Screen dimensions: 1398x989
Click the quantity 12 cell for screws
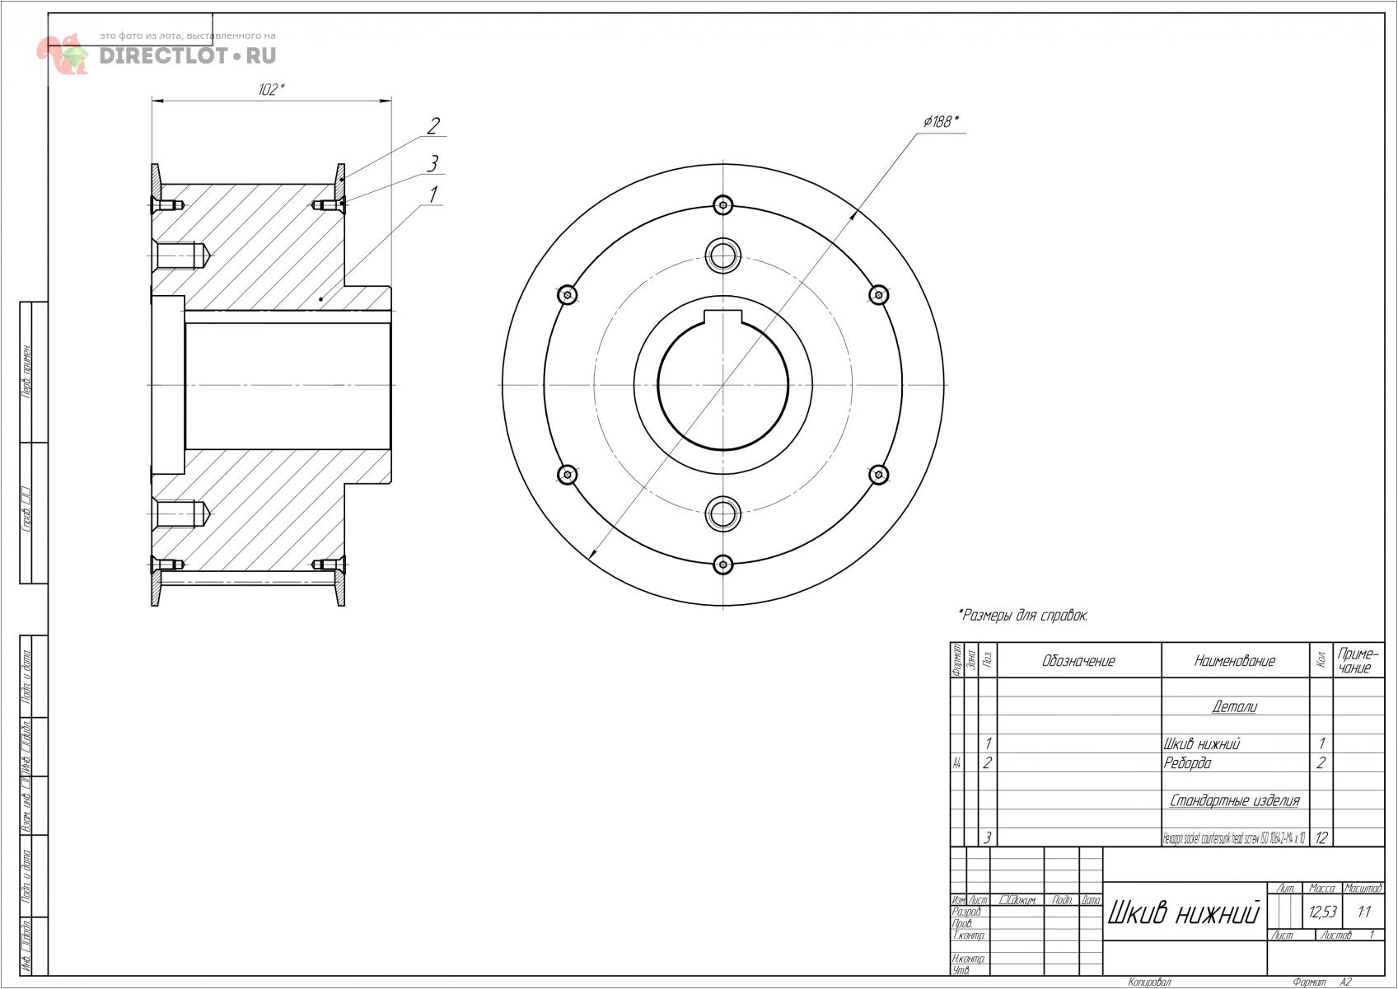(x=1321, y=838)
